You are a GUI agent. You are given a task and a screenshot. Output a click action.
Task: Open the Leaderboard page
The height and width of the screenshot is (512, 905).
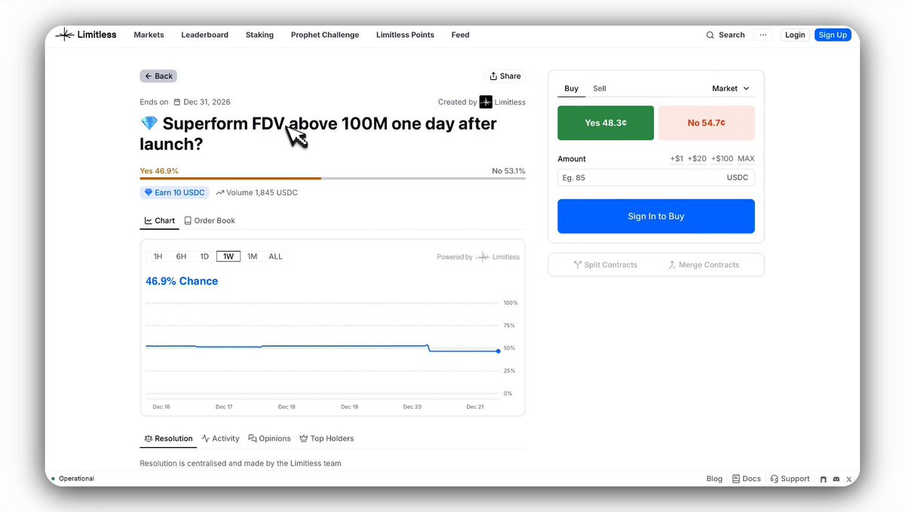point(204,35)
